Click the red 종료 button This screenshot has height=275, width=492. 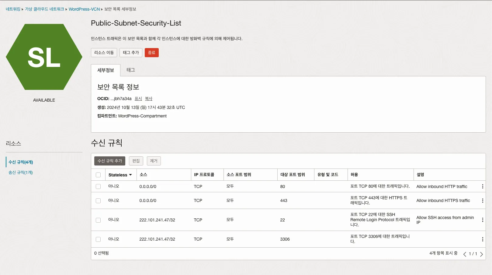click(x=151, y=53)
